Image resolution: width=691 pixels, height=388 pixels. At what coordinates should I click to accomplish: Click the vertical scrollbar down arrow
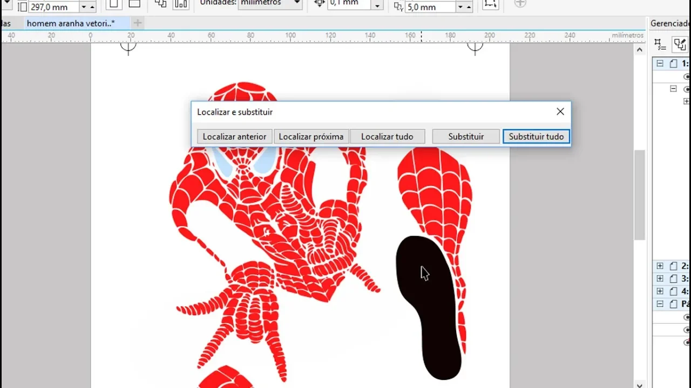click(x=640, y=384)
